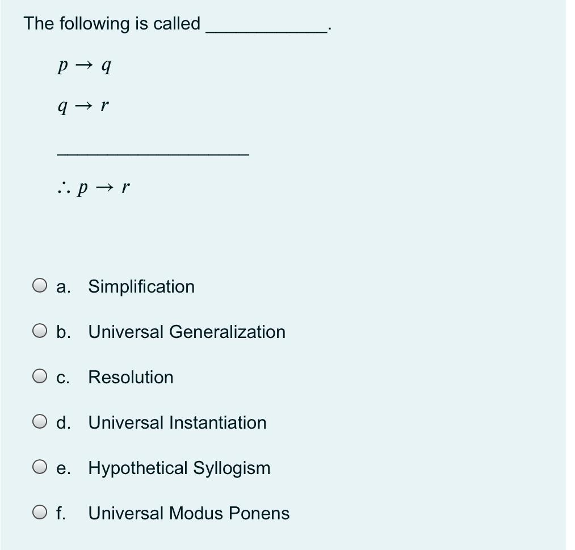
Task: Click the answer choice labeled Universal Modus Ponens
Action: click(189, 513)
